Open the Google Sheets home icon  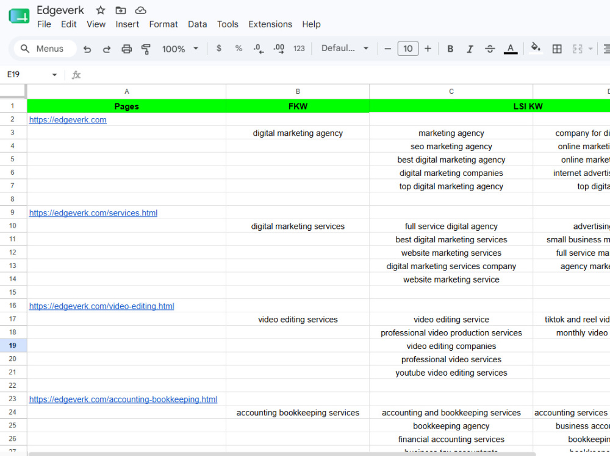tap(19, 16)
